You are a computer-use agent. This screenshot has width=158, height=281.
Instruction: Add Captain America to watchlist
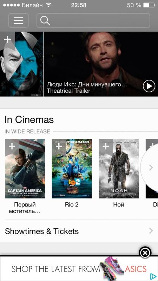(x=12, y=146)
